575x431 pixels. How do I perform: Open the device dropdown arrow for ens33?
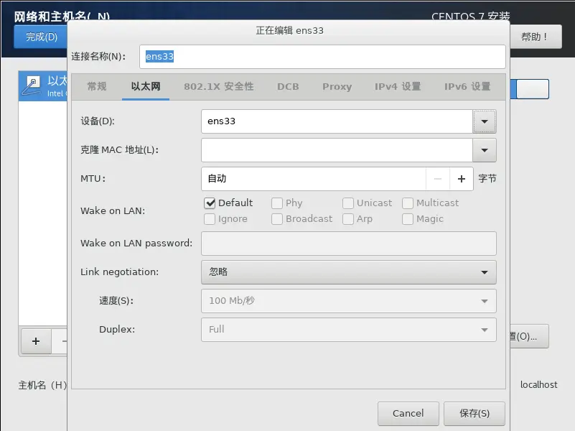[x=485, y=121]
